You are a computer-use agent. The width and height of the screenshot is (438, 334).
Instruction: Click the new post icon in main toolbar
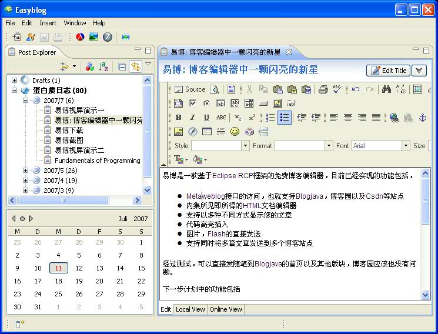coord(16,37)
